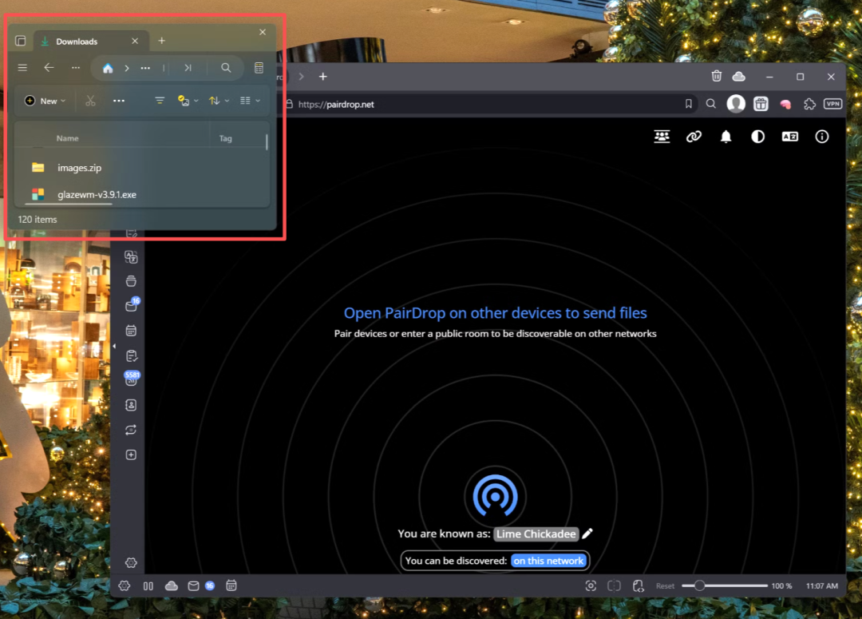The height and width of the screenshot is (619, 862).
Task: Click the browser zoom slider handle
Action: (x=699, y=585)
